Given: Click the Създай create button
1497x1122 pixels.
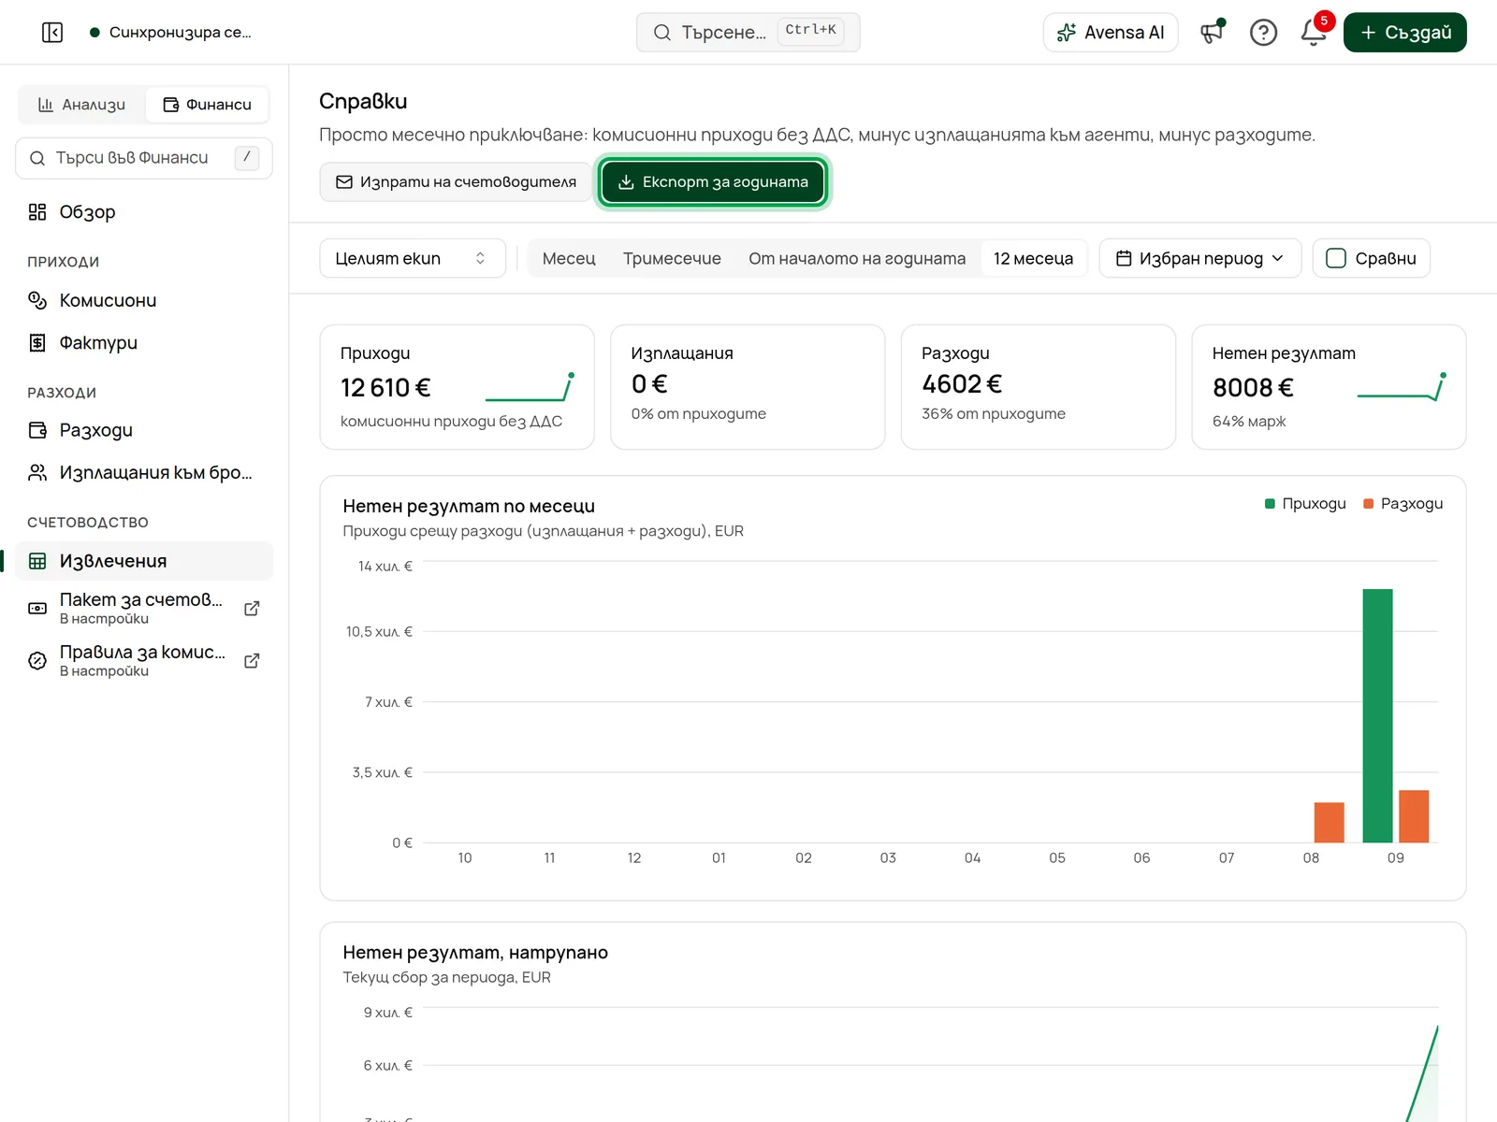Looking at the screenshot, I should click(1404, 33).
